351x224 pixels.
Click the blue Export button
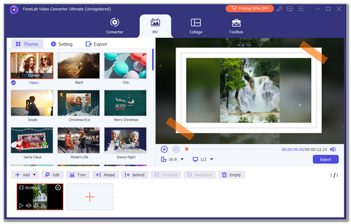point(325,159)
